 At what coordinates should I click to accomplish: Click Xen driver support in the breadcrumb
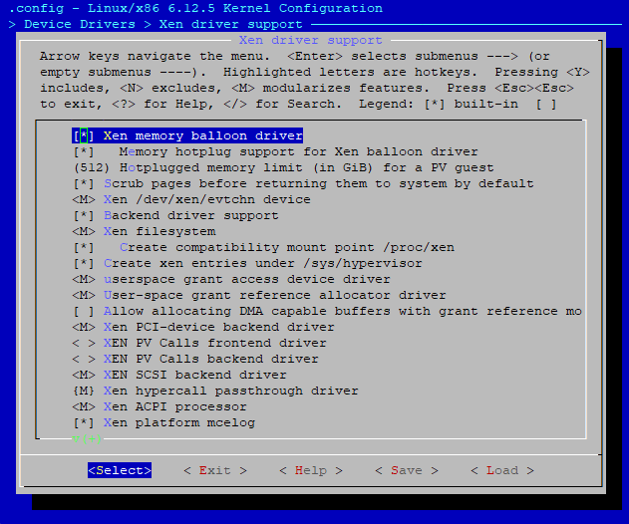click(230, 24)
